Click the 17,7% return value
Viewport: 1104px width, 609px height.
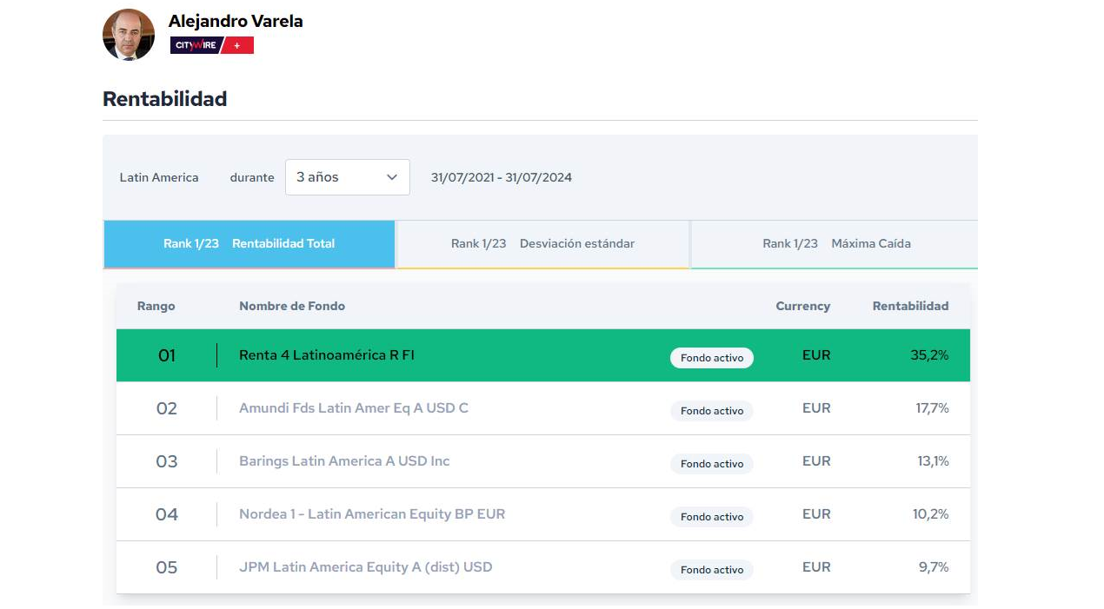click(x=933, y=408)
